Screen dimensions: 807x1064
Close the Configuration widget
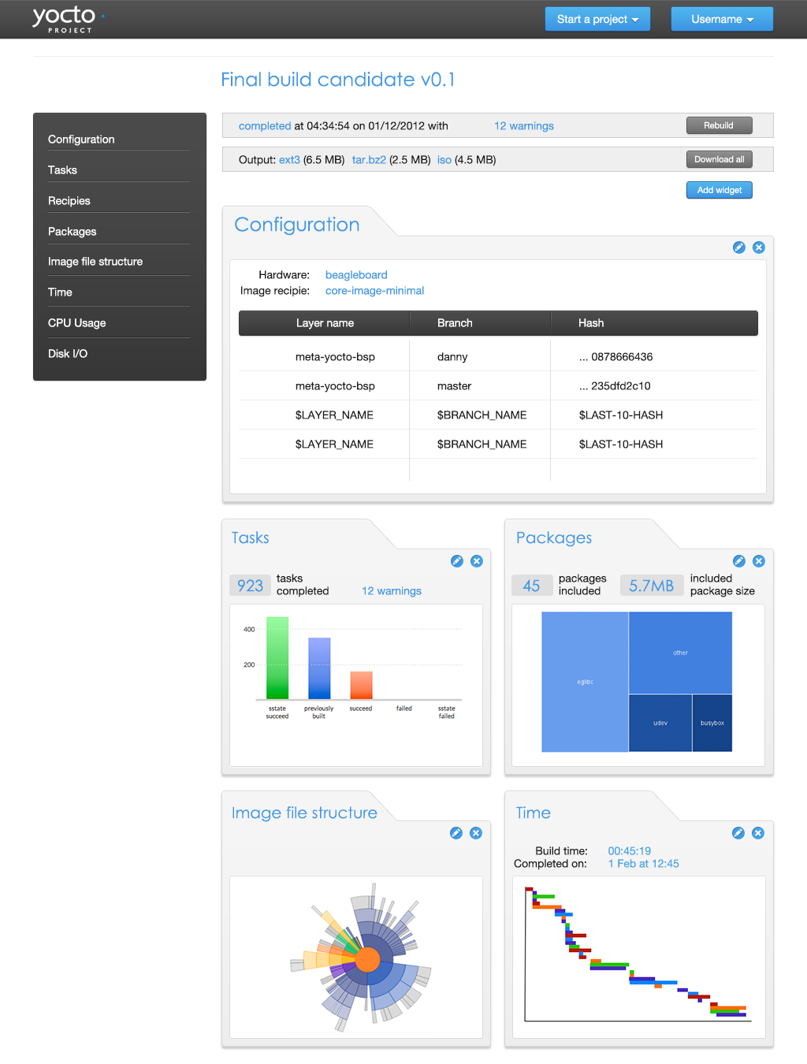[x=759, y=247]
